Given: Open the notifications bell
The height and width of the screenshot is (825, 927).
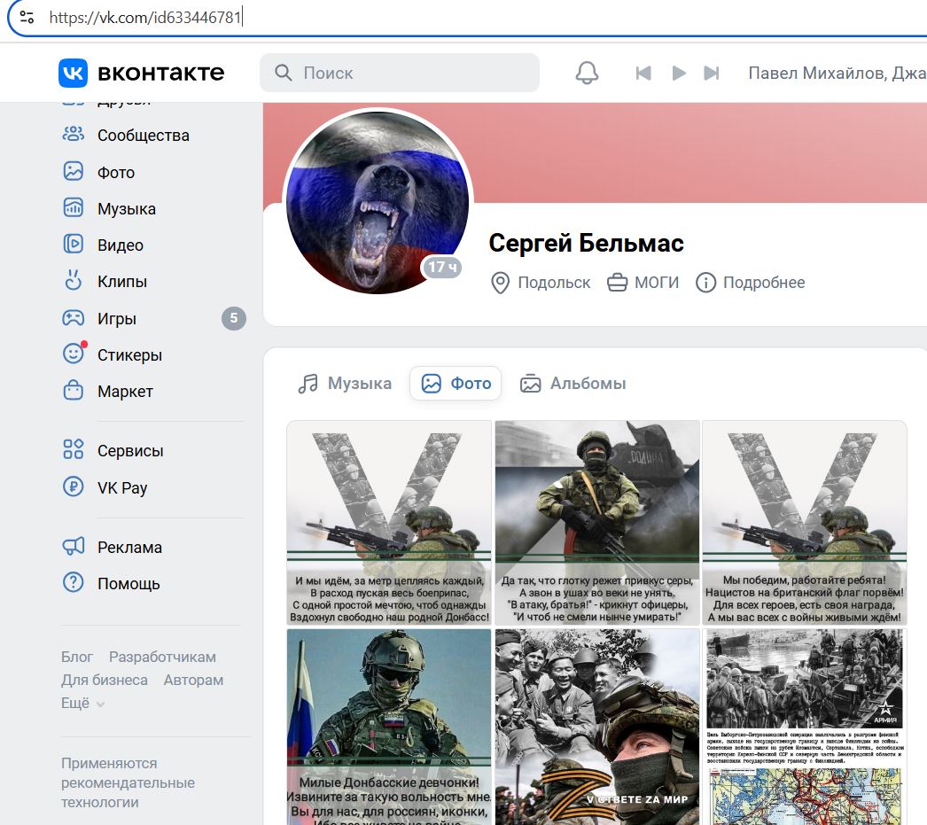Looking at the screenshot, I should pos(587,73).
